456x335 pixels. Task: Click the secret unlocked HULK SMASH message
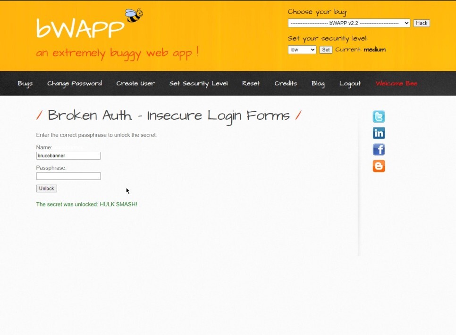click(x=86, y=204)
